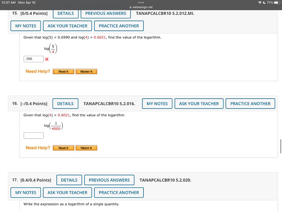282x211 pixels.
Task: Click the clock time 12:07 AM
Action: tap(8, 2)
